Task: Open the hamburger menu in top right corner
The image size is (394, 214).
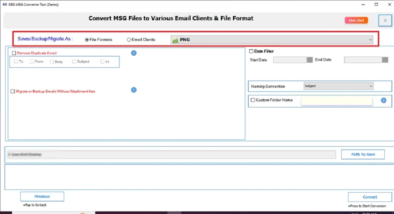Action: (x=385, y=20)
